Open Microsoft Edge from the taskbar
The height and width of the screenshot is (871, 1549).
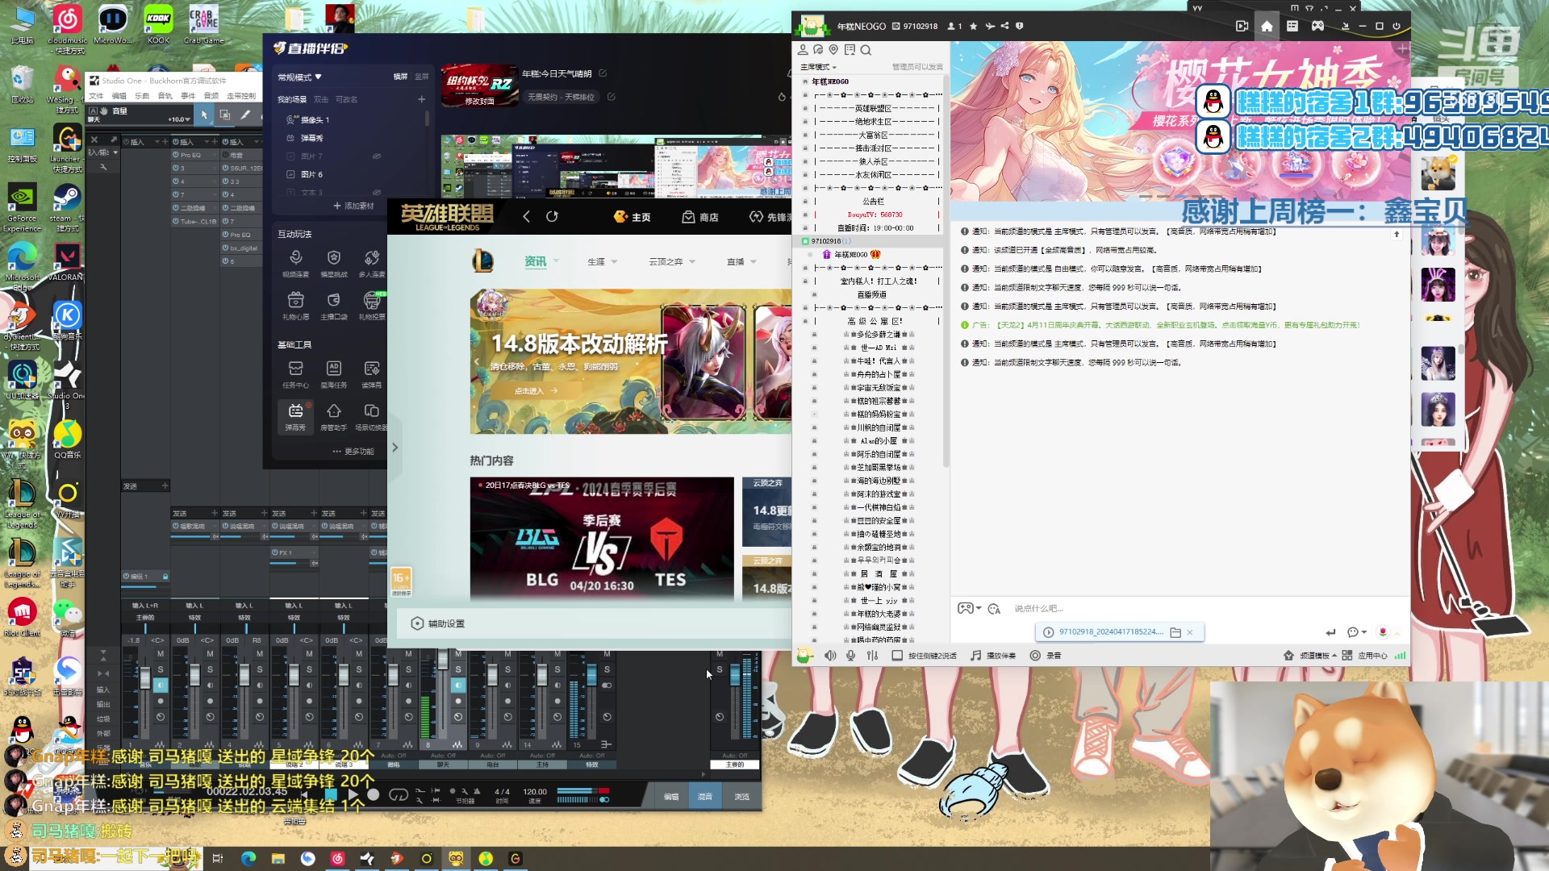[x=248, y=858]
